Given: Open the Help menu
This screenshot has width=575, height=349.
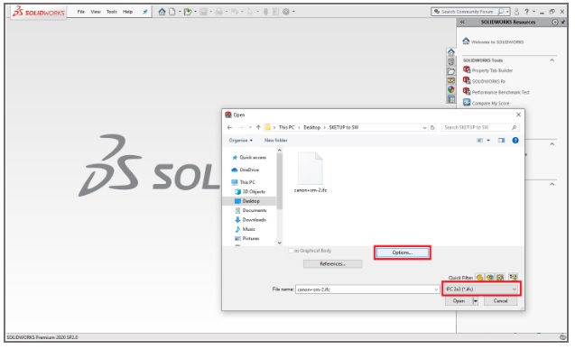Looking at the screenshot, I should [127, 12].
